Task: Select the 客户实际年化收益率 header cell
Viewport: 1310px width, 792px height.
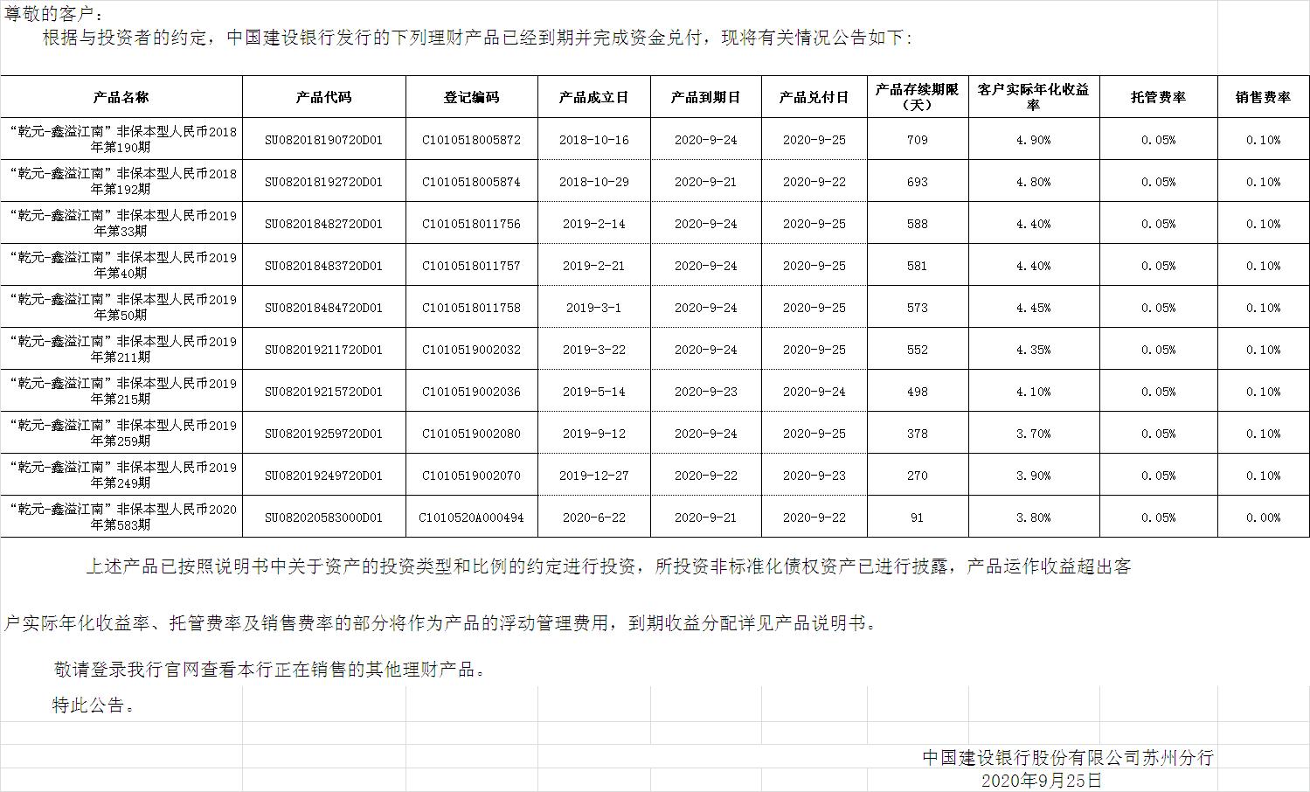Action: (x=1033, y=97)
